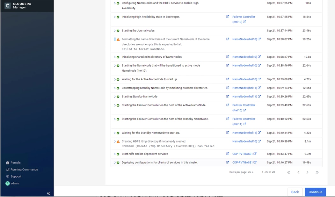Open NameNode (rhel10) link in /tmp directory row
Viewport: 335px width, 197px height.
coord(246,142)
